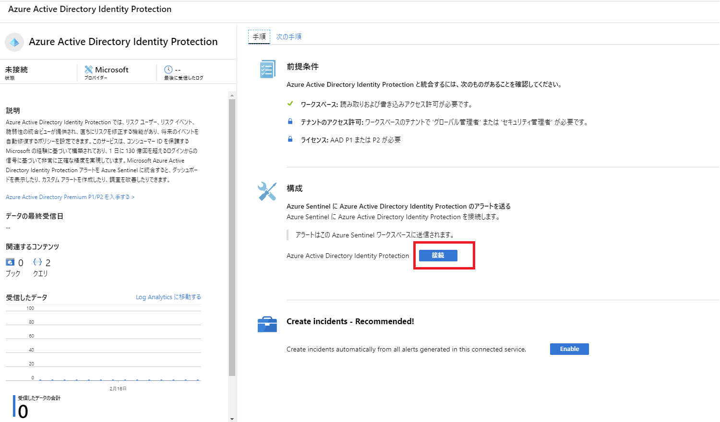Click the 受信したデータの合計 label
Image resolution: width=720 pixels, height=422 pixels.
tap(39, 398)
